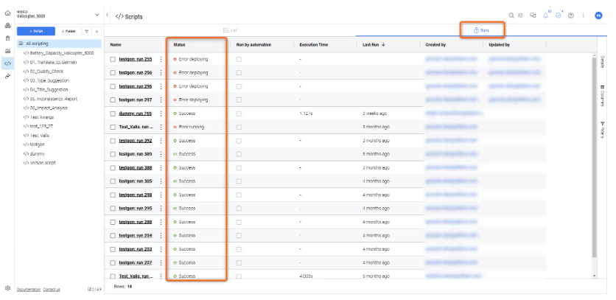This screenshot has height=300, width=616.
Task: Open the chart icon in left rail
Action: point(7,51)
